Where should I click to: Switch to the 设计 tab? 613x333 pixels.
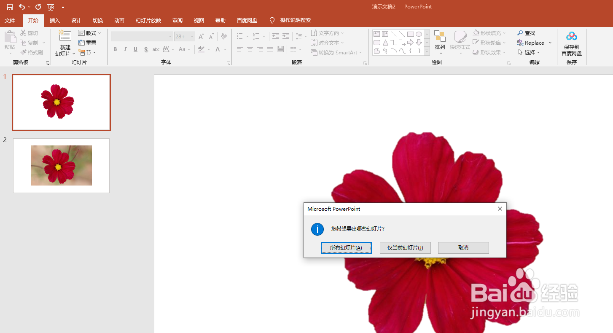click(x=76, y=20)
